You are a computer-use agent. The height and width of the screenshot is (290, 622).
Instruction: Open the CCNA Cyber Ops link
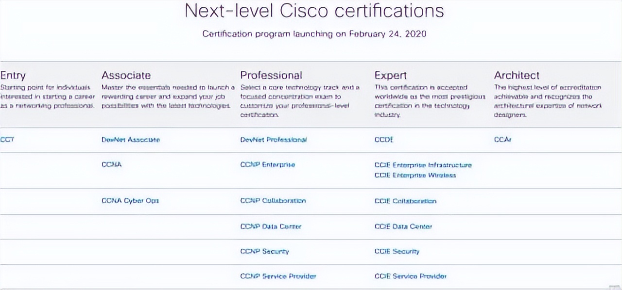[x=130, y=201]
